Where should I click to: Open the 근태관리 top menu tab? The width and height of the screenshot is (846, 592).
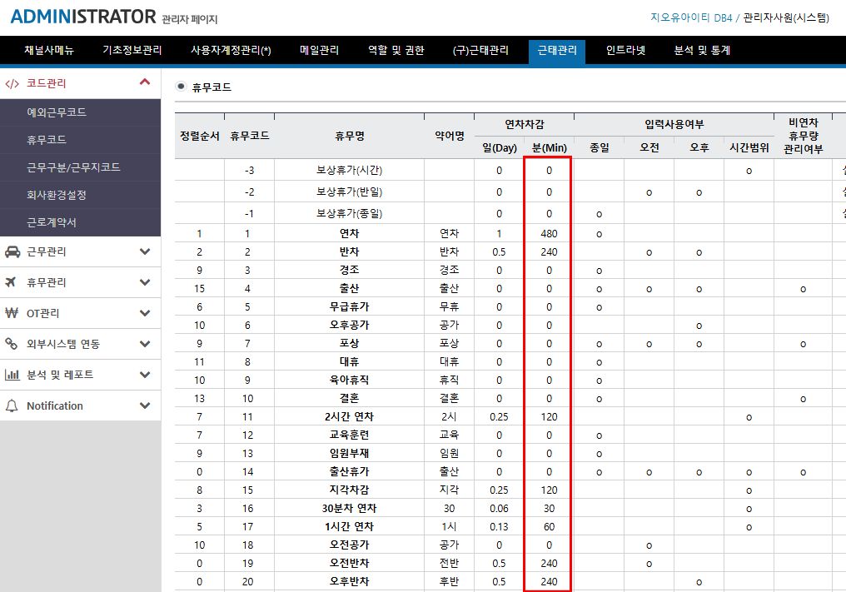point(556,50)
